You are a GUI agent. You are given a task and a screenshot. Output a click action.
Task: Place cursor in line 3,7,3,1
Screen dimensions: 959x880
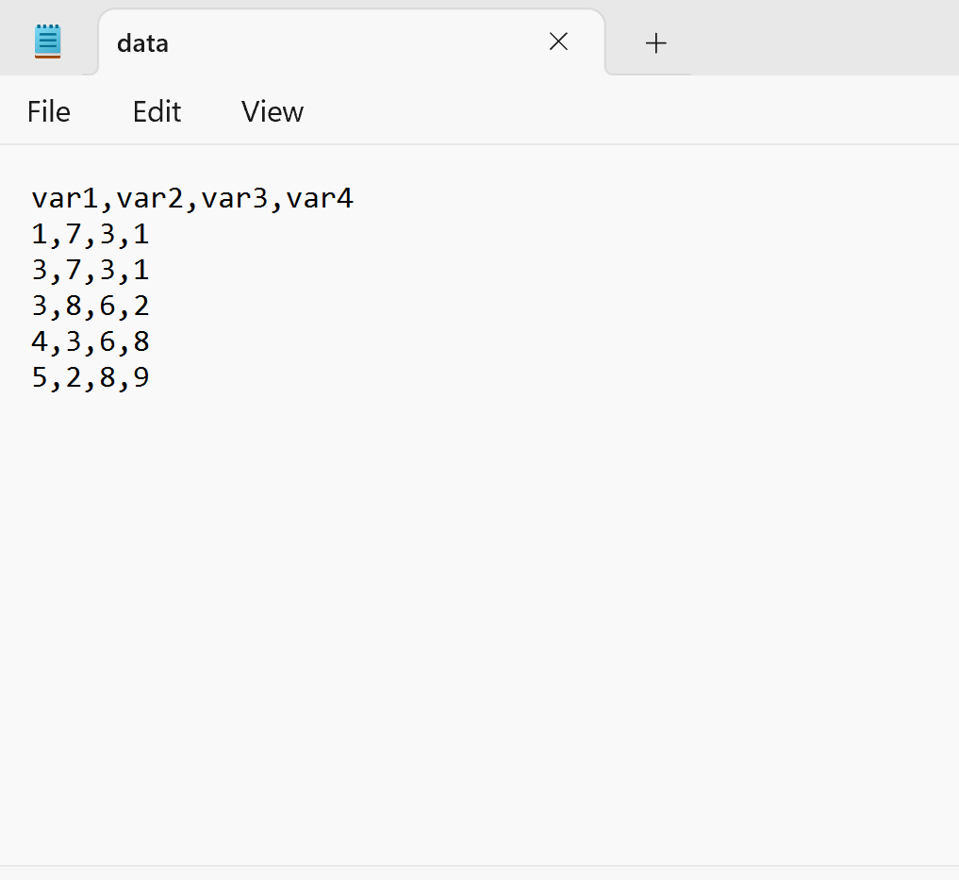pyautogui.click(x=91, y=271)
